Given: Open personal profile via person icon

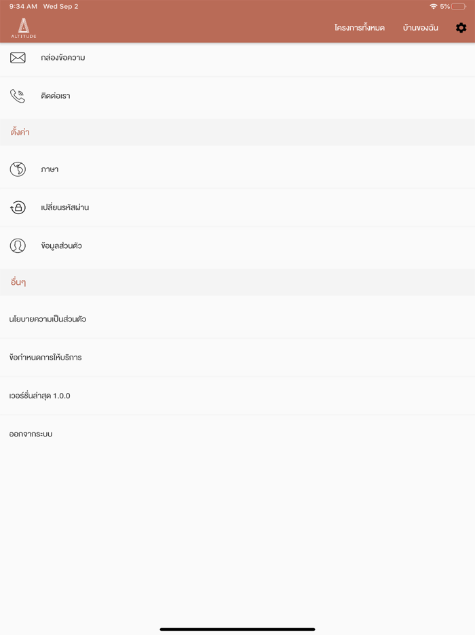Looking at the screenshot, I should pos(17,245).
